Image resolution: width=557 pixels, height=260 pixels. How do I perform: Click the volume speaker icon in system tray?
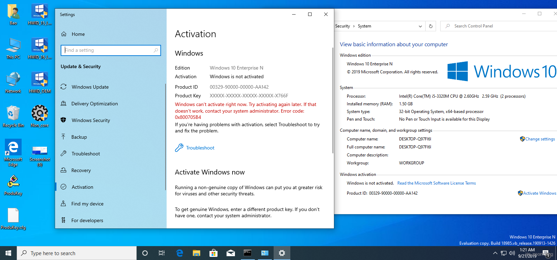pyautogui.click(x=512, y=253)
